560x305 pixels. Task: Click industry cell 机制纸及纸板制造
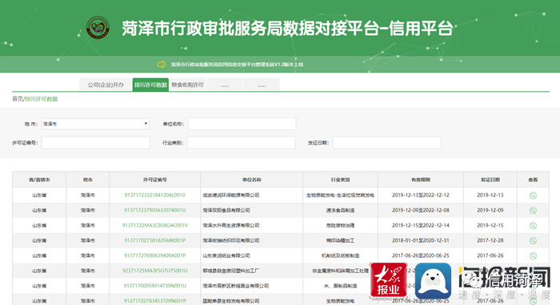(340, 255)
